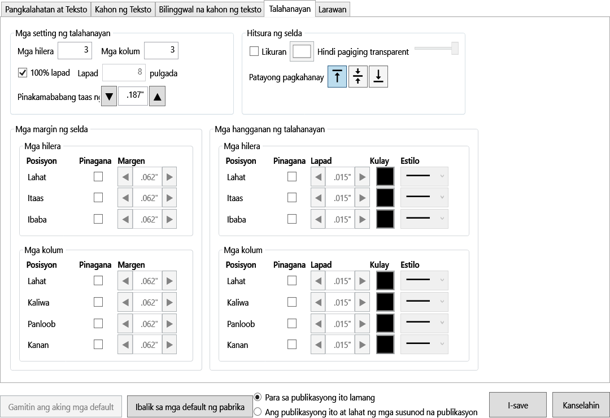Image resolution: width=610 pixels, height=418 pixels.
Task: Decrease Itaas row margin with left arrow
Action: point(125,198)
